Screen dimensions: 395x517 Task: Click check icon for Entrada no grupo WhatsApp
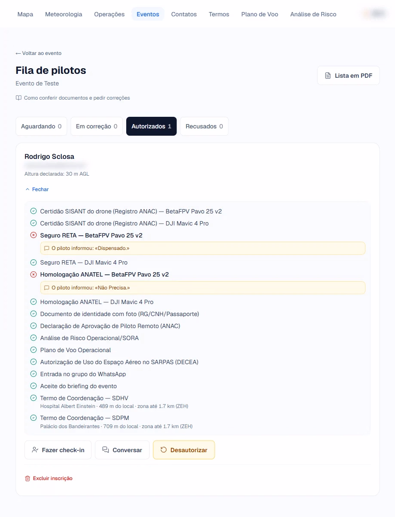[33, 374]
